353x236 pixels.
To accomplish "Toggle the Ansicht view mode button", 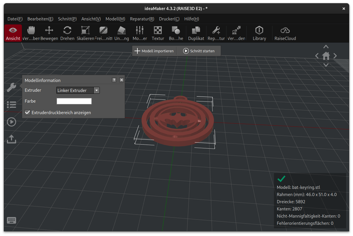I will (13, 33).
